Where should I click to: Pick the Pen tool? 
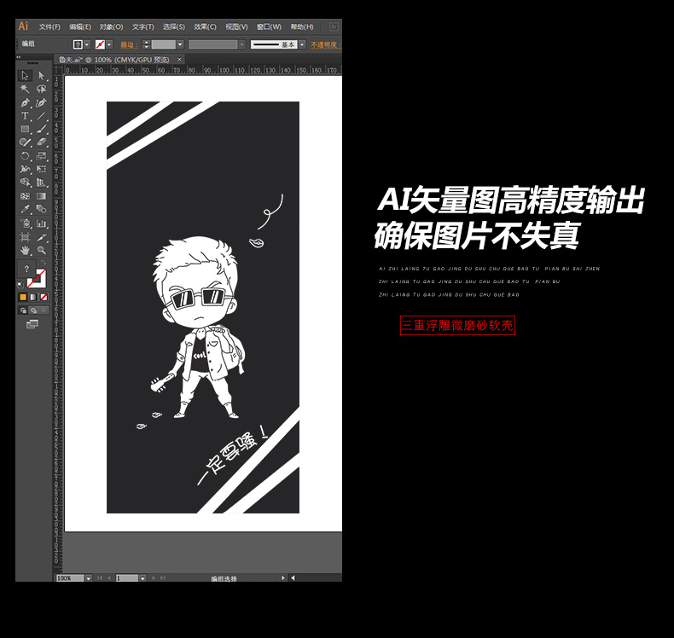click(25, 102)
